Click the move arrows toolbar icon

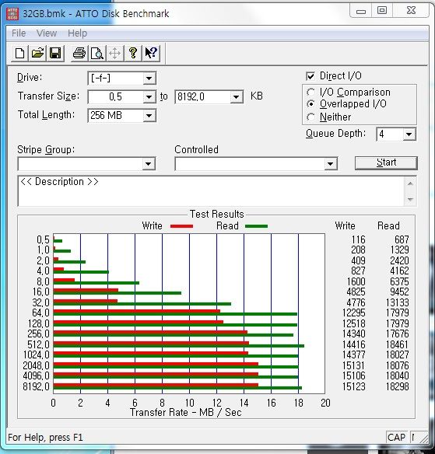point(115,54)
